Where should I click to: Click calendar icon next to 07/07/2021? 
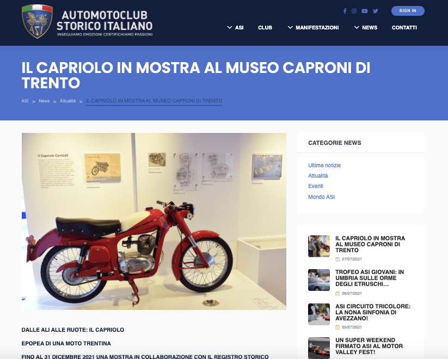tap(337, 259)
